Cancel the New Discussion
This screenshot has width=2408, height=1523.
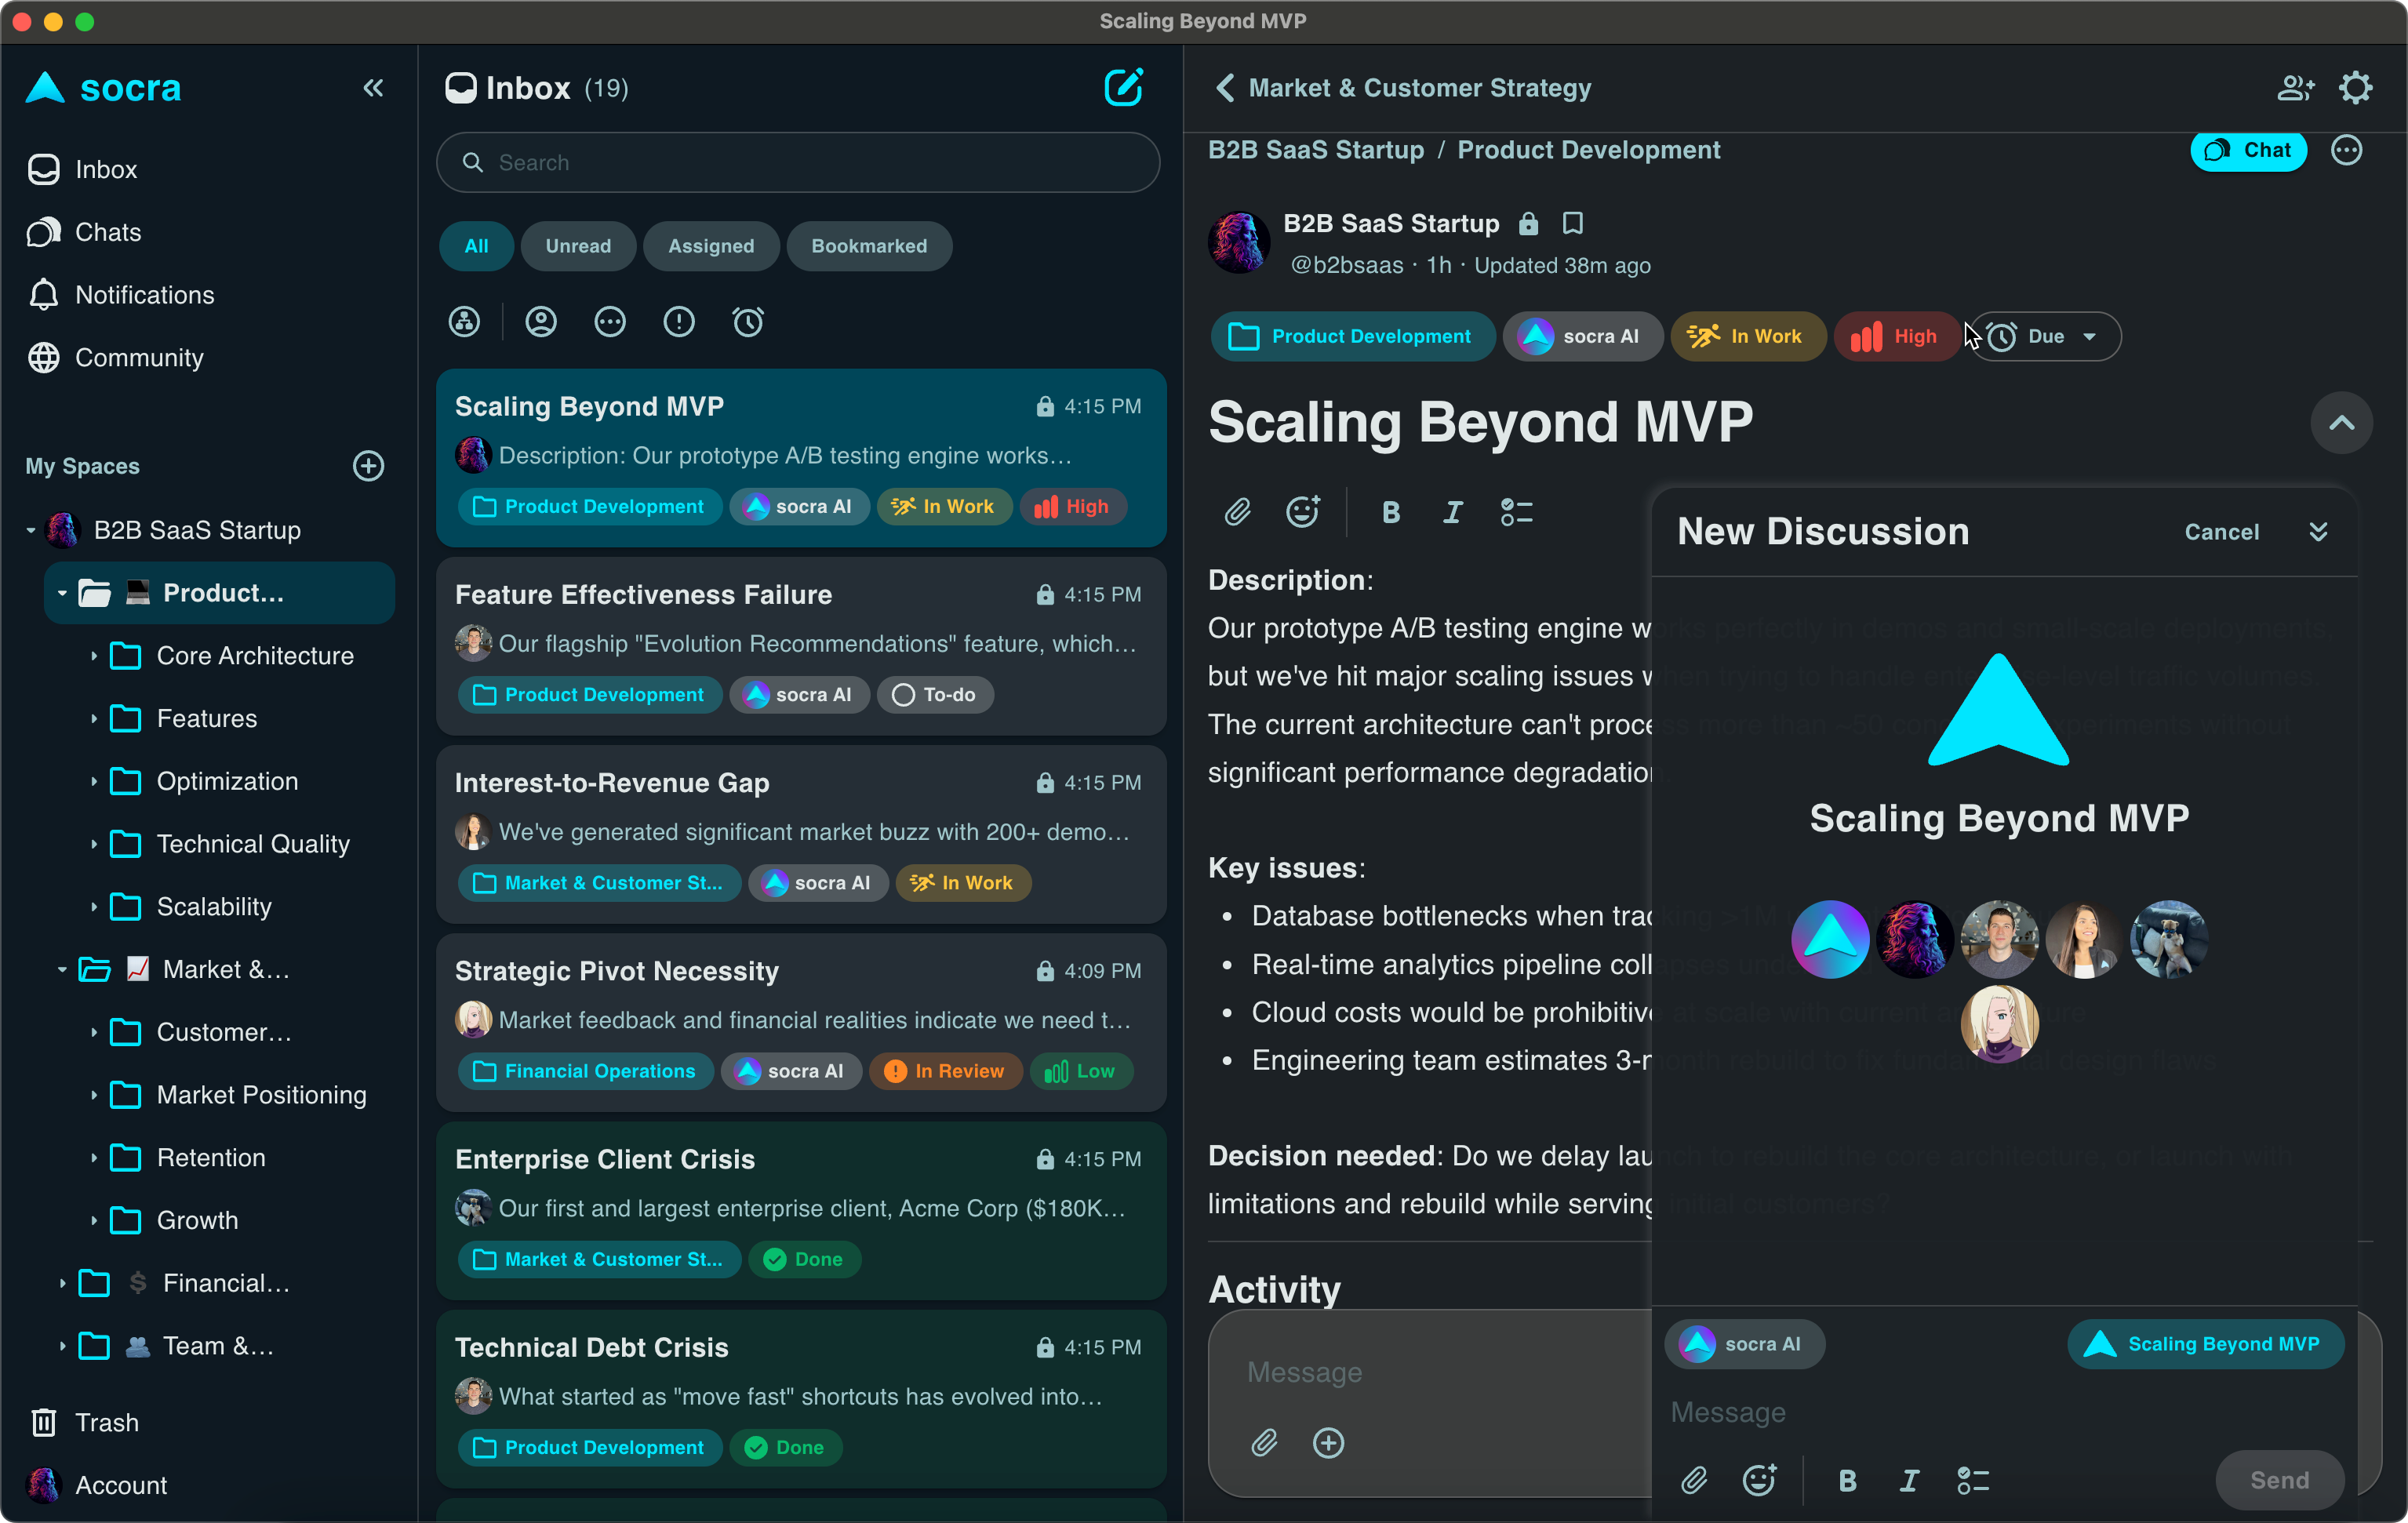[2221, 532]
